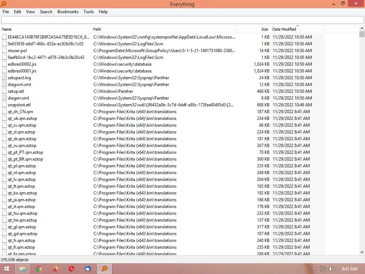The width and height of the screenshot is (365, 274).
Task: Open the Edit menu
Action: (17, 12)
